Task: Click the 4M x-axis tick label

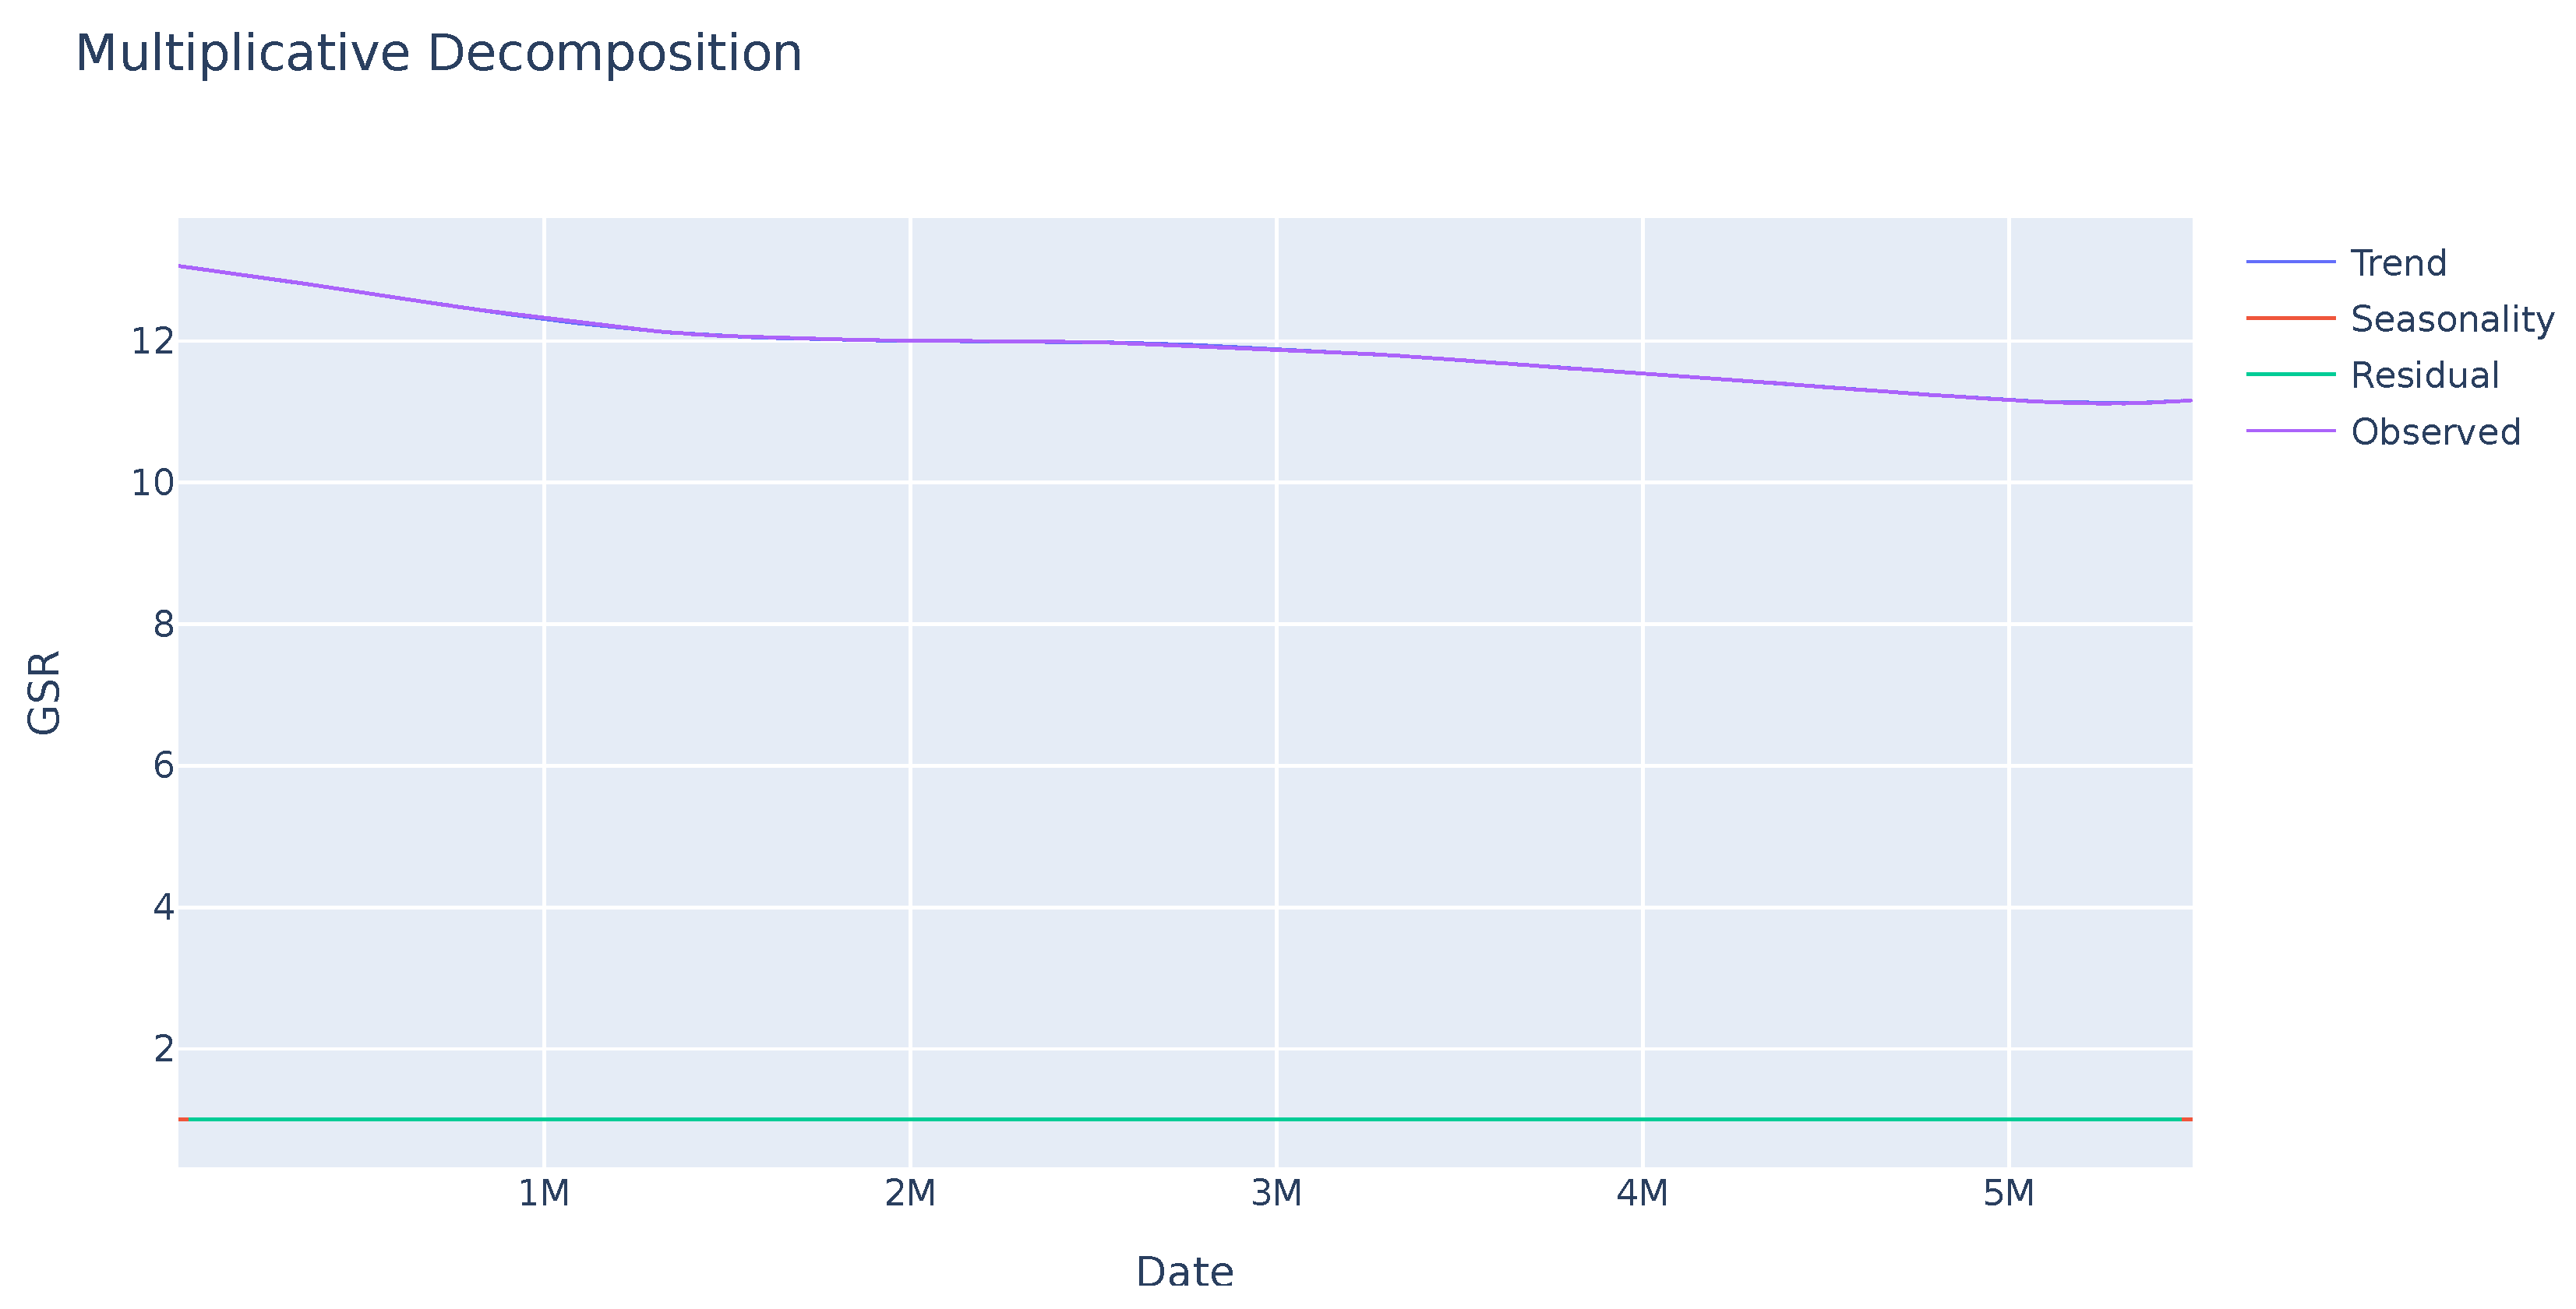Action: point(1642,1193)
